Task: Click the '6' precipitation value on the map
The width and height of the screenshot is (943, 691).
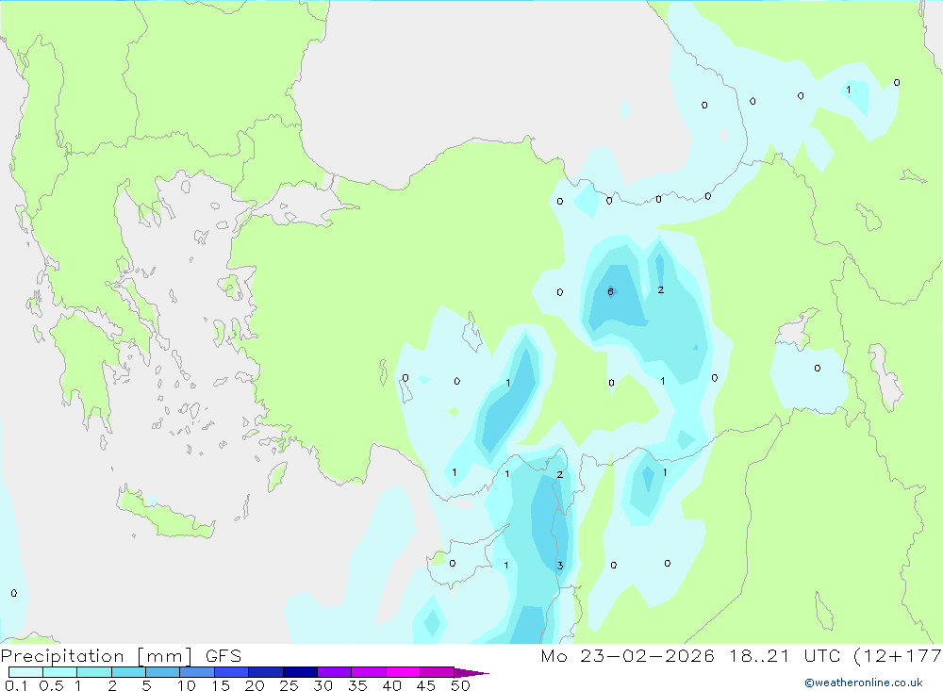Action: point(610,291)
